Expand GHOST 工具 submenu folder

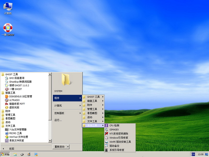93,97
